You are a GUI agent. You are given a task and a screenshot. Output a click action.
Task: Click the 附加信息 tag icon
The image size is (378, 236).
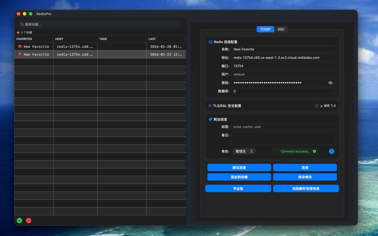210,119
